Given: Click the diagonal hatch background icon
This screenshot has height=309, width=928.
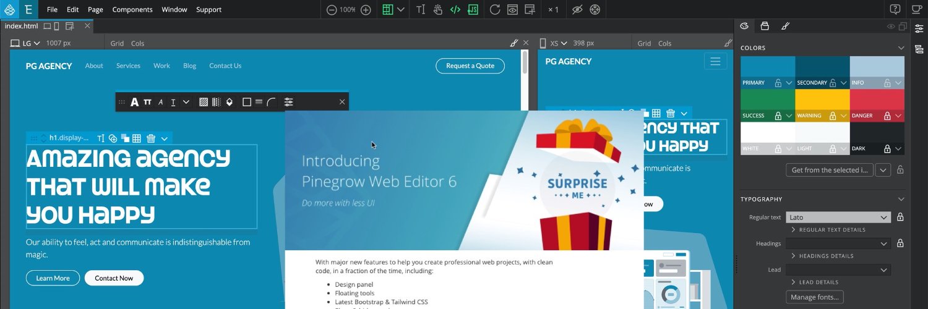Looking at the screenshot, I should coord(204,102).
